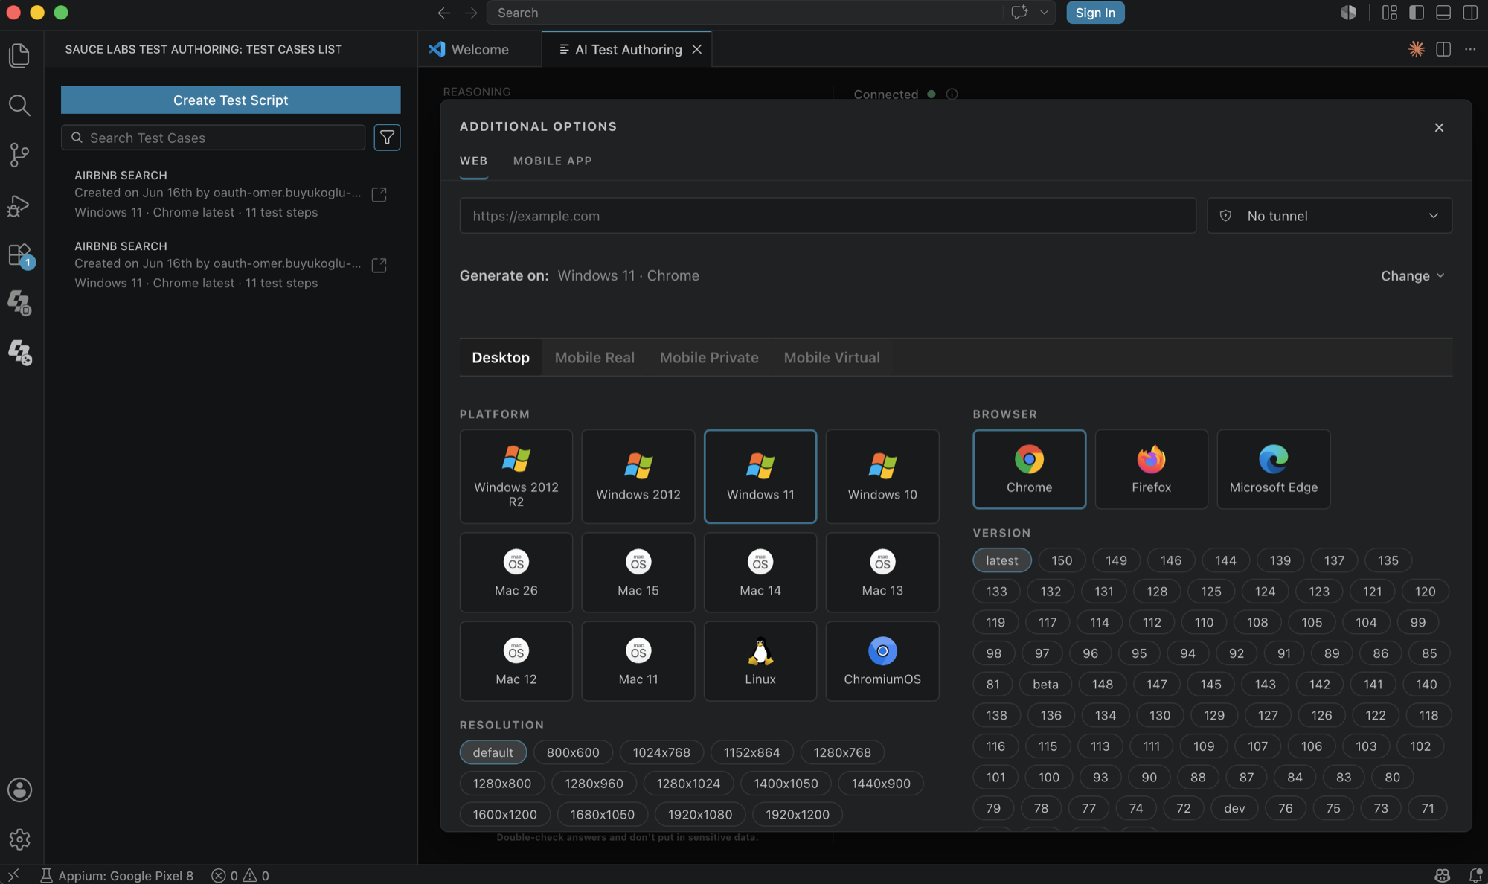
Task: Click Appium: Google Pixel 8 status item
Action: (x=117, y=875)
